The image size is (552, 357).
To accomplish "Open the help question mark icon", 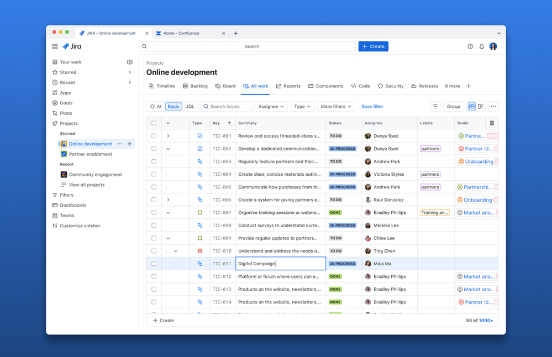I will (x=470, y=46).
